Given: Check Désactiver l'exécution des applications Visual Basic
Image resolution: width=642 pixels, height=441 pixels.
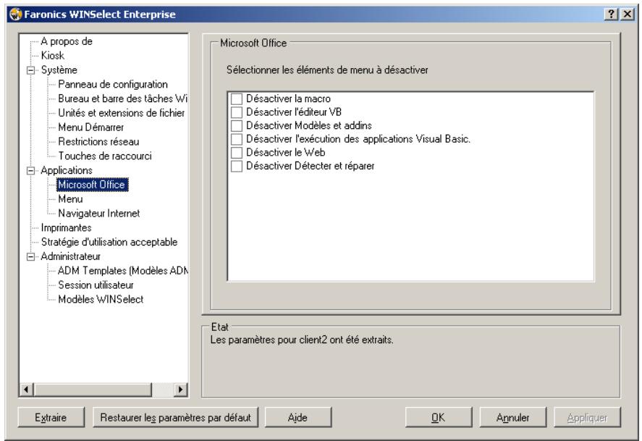Looking at the screenshot, I should [237, 139].
